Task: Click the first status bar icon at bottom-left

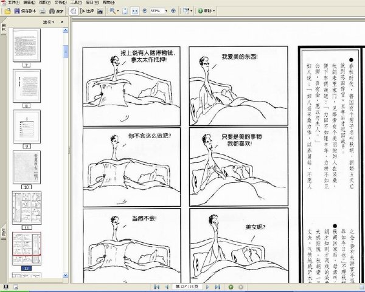Action: point(6,287)
